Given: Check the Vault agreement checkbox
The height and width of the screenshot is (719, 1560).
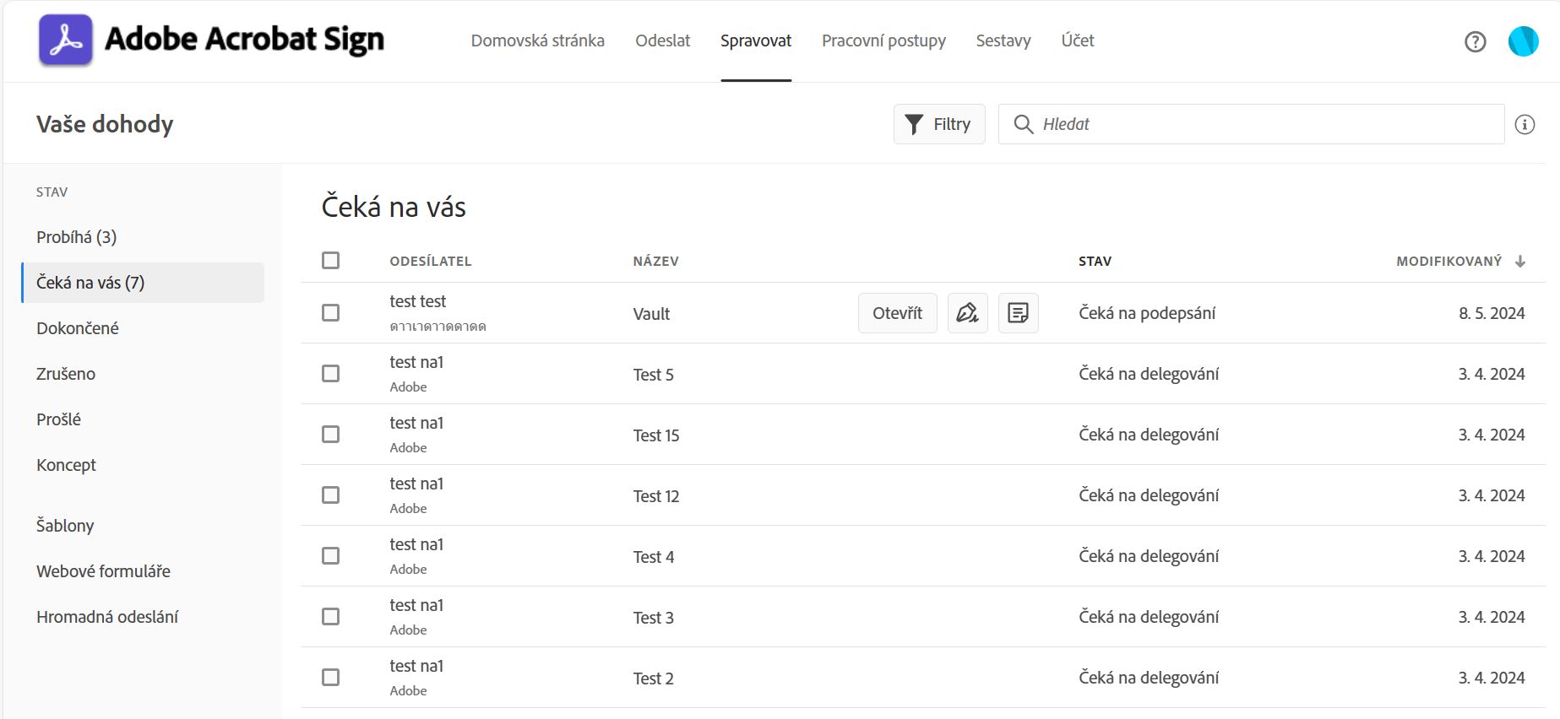Looking at the screenshot, I should click(x=331, y=313).
